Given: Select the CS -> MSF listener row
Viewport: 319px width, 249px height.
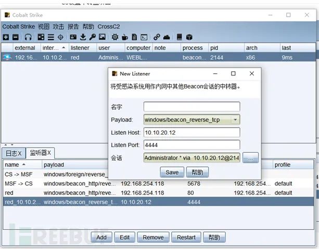Looking at the screenshot, I should click(x=56, y=174).
